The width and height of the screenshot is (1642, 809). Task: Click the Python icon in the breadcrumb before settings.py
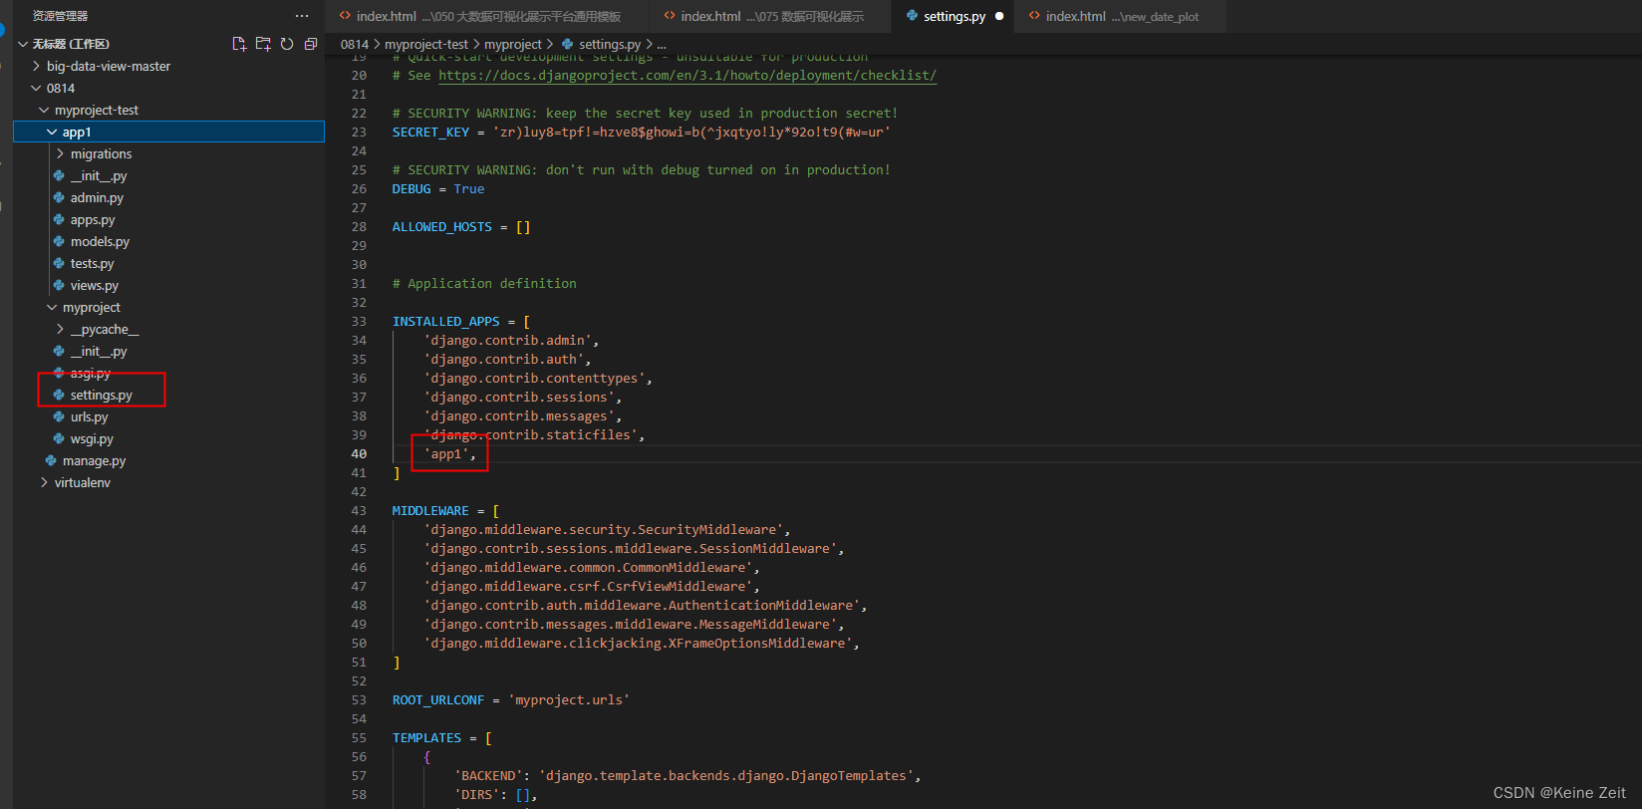coord(568,44)
